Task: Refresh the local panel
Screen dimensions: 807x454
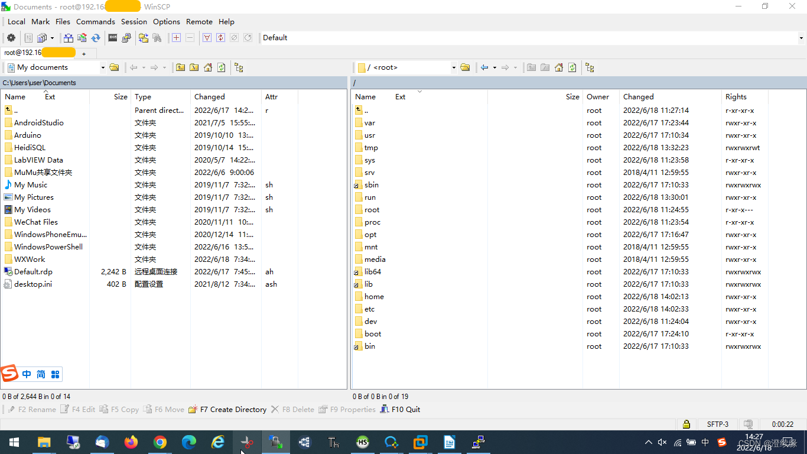Action: [222, 67]
